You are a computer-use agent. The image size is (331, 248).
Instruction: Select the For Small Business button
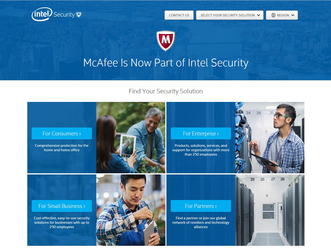[62, 206]
